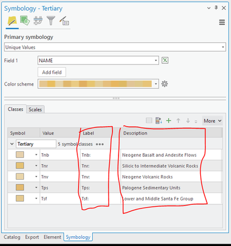Select the Primary symbology tab icon
Viewport: 231px width, 246px height.
12,21
